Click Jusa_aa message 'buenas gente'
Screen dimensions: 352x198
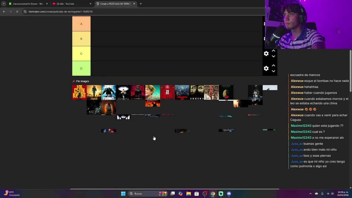pos(313,144)
